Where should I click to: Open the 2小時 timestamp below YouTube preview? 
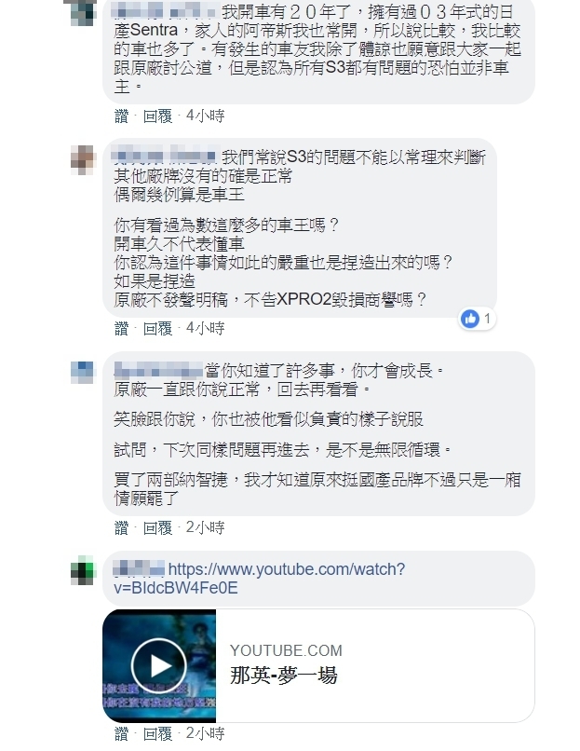coord(205,733)
